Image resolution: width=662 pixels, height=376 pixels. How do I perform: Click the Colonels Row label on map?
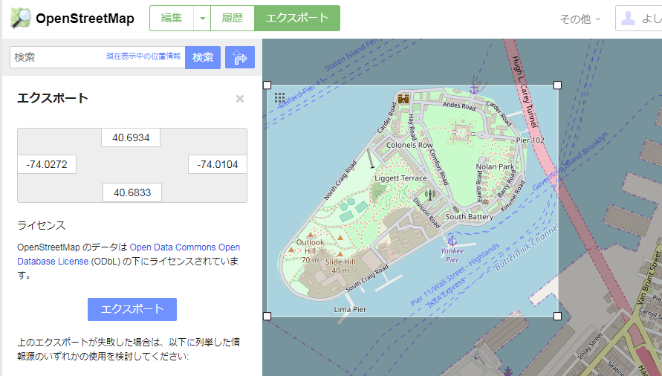[409, 145]
